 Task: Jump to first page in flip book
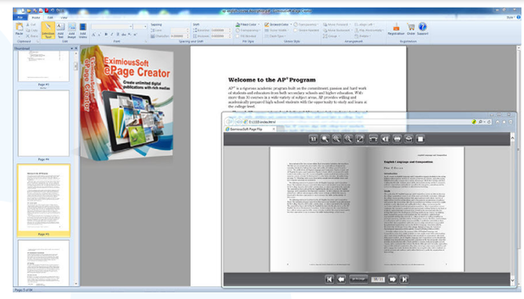[x=329, y=279]
